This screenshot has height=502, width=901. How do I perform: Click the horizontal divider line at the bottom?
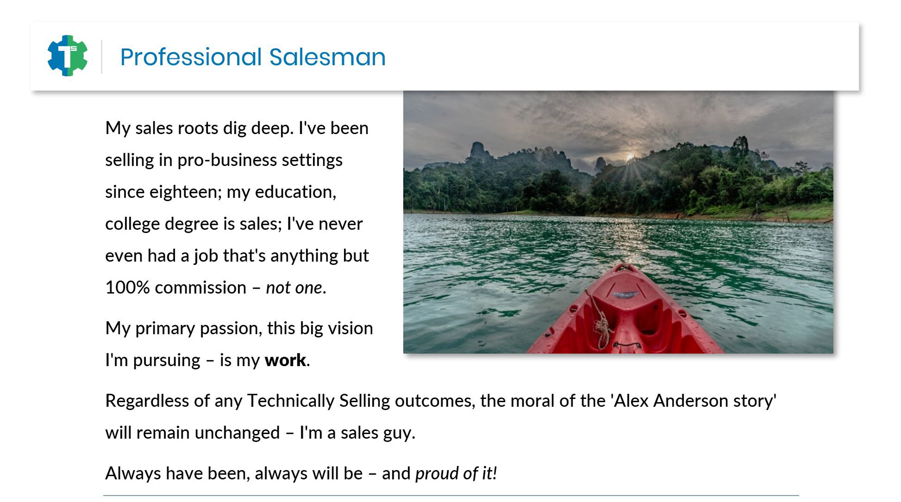pos(450,495)
